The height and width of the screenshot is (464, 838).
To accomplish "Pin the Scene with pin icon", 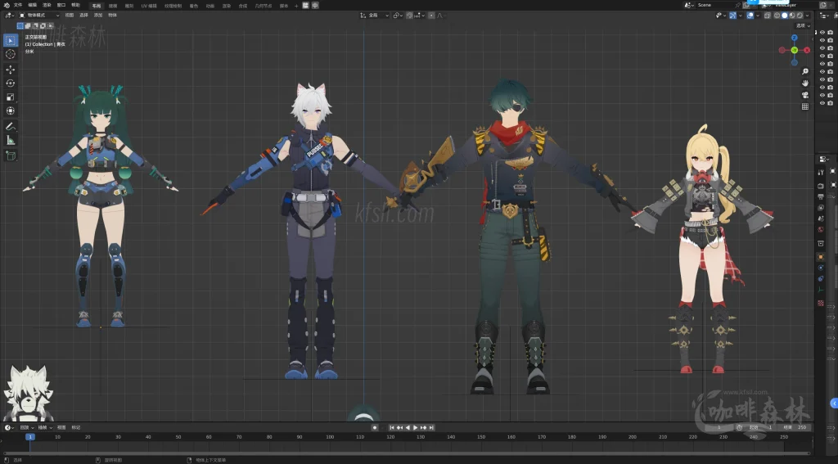I will [738, 5].
